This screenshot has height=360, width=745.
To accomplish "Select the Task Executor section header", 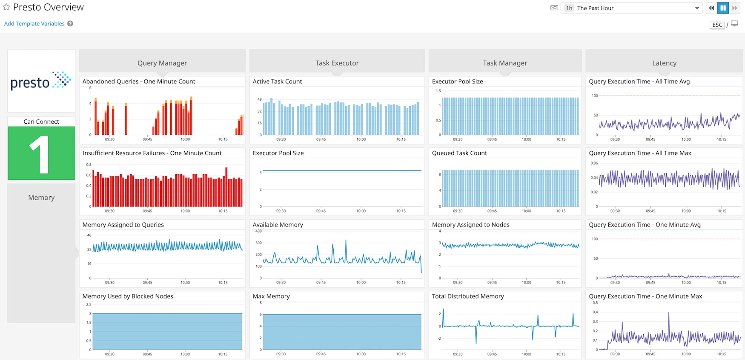I will tap(337, 63).
